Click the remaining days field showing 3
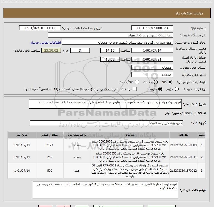214x207 pixels. tap(80, 50)
